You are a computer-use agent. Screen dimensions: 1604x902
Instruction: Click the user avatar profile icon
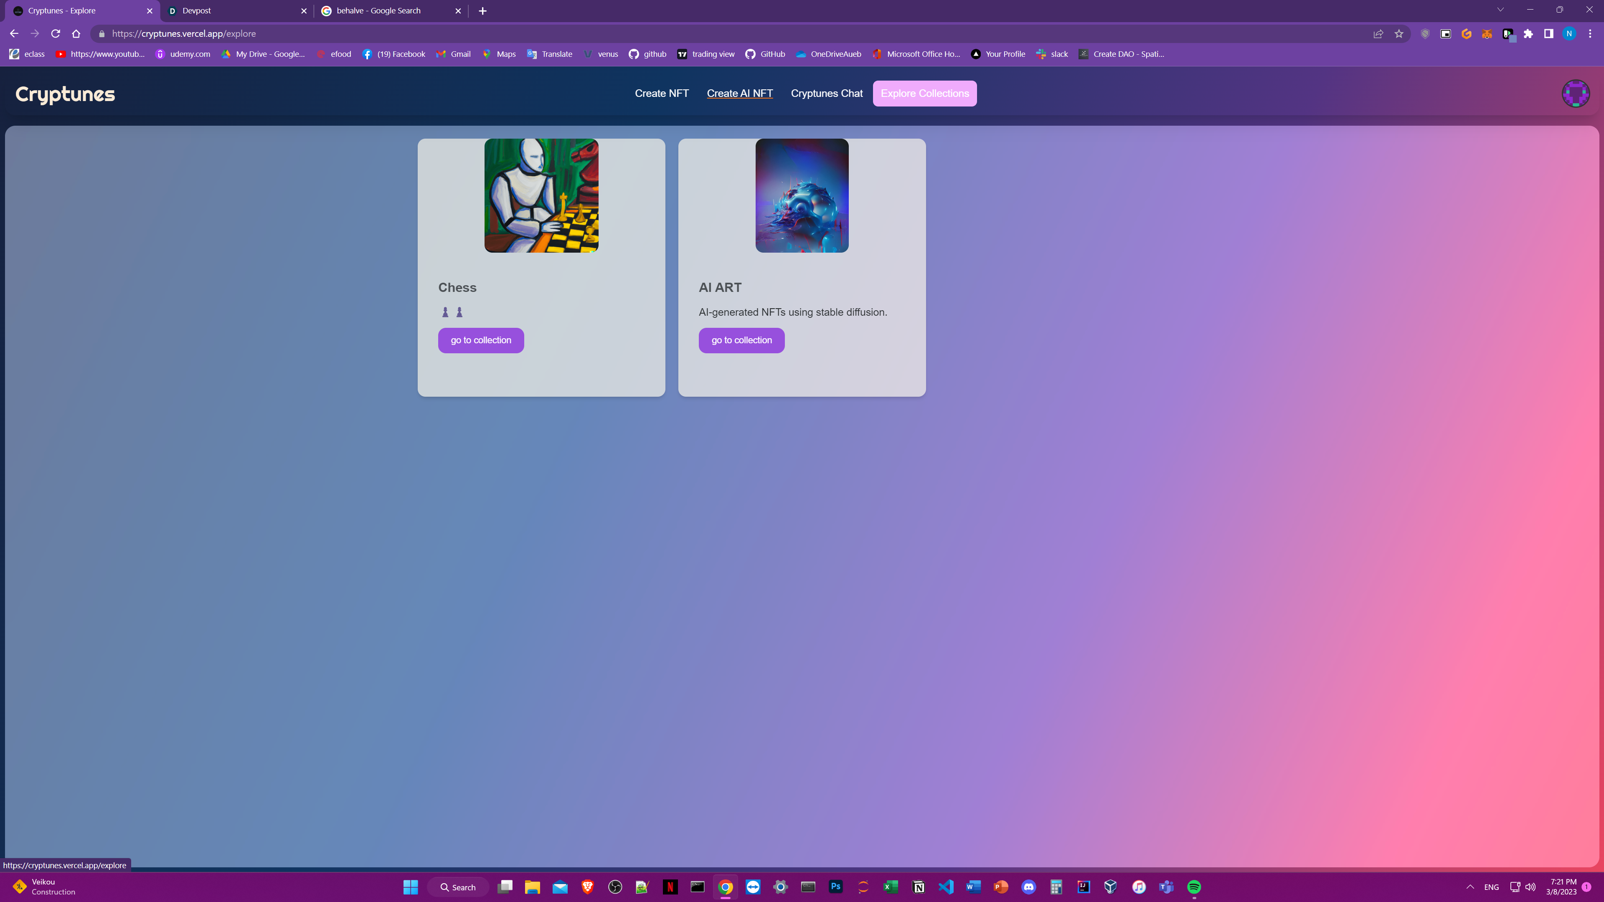1575,94
